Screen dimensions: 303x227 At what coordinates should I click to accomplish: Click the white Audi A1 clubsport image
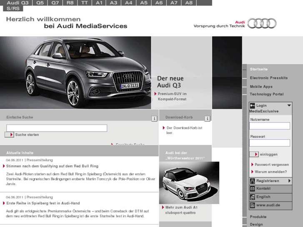(189, 183)
